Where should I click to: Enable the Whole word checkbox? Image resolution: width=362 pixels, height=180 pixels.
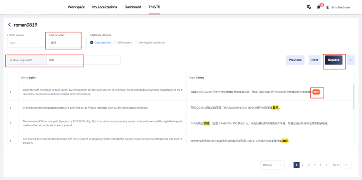(115, 42)
